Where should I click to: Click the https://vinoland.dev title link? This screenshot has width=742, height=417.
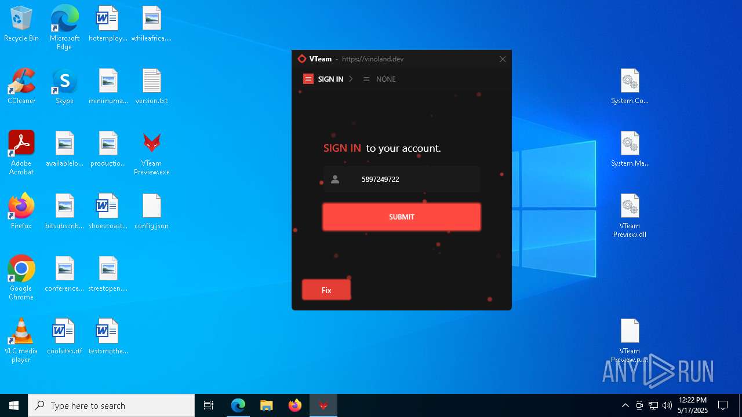(373, 59)
